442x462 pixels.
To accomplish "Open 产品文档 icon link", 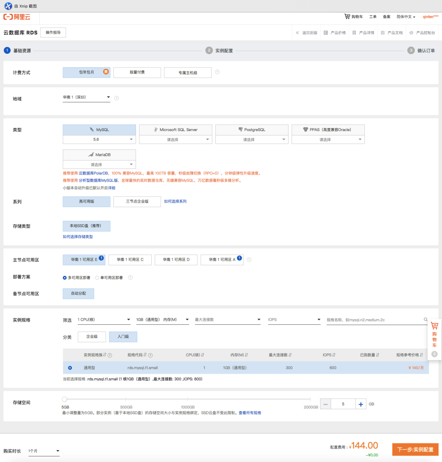I will 392,33.
